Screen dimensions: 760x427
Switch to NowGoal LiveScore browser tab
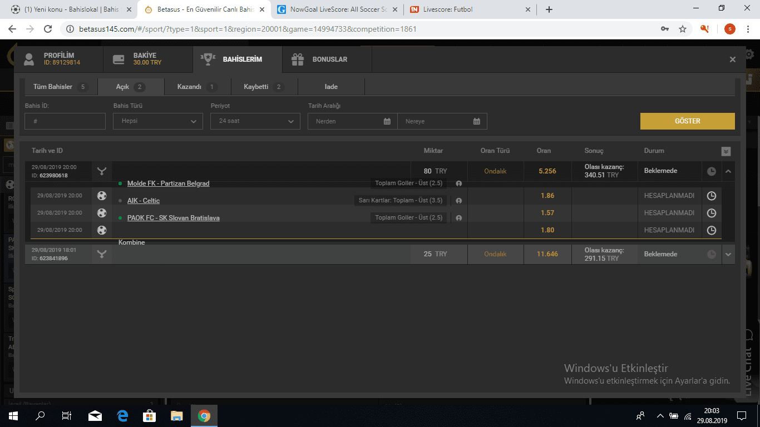(x=337, y=9)
